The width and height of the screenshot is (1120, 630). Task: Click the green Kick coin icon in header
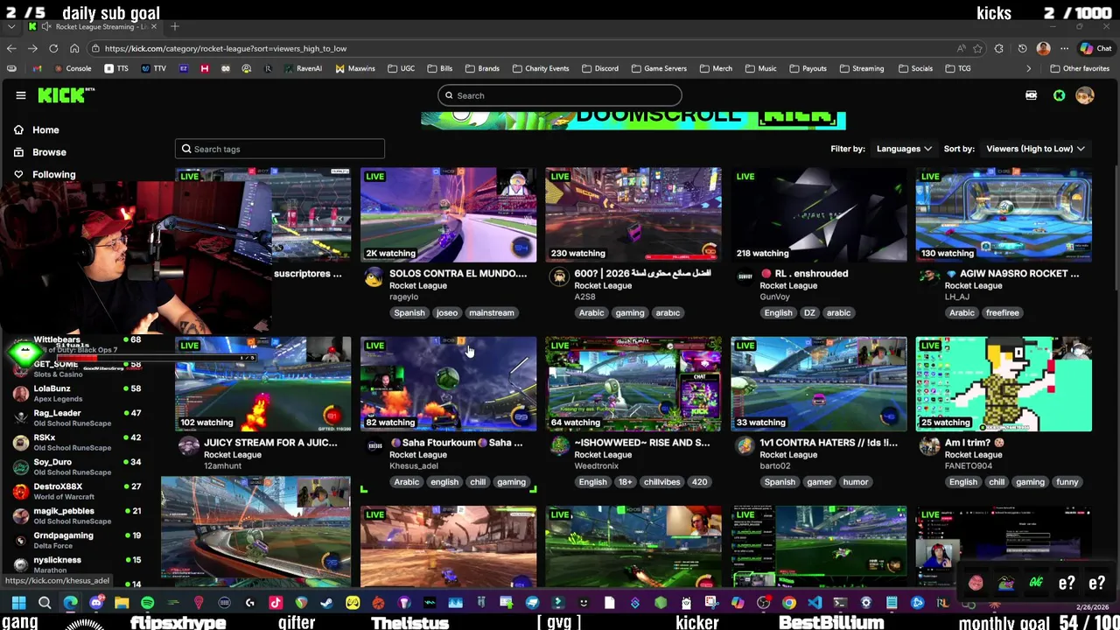click(1059, 95)
